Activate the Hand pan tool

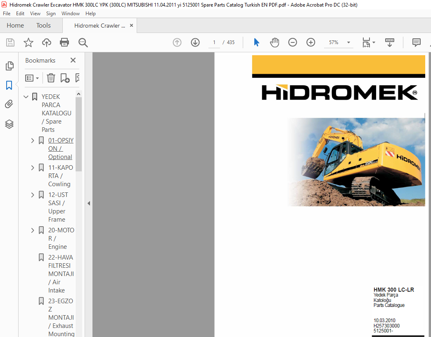pos(274,42)
